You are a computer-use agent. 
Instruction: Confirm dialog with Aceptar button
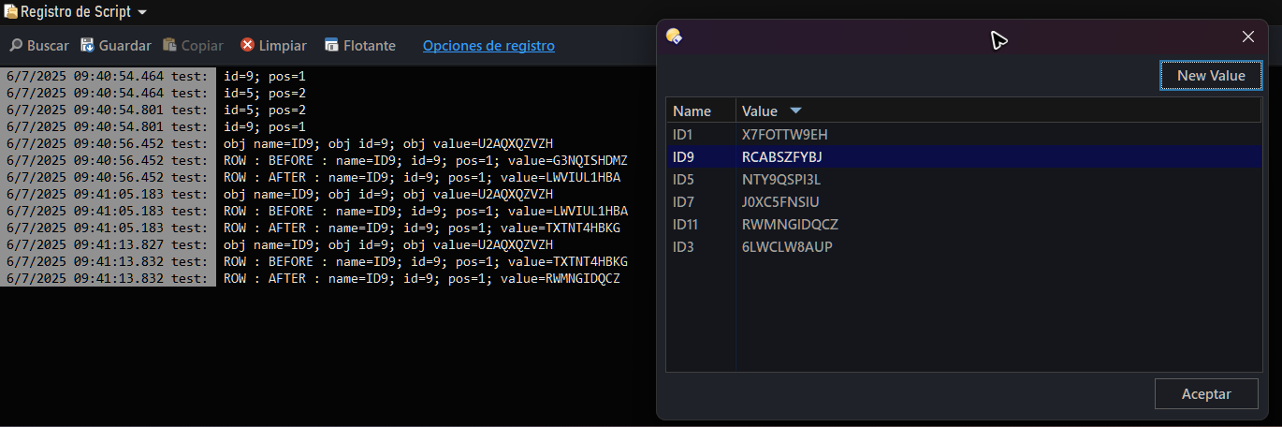pyautogui.click(x=1206, y=394)
